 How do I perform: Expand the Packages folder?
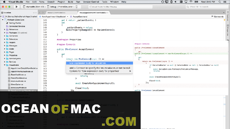coord(5,33)
